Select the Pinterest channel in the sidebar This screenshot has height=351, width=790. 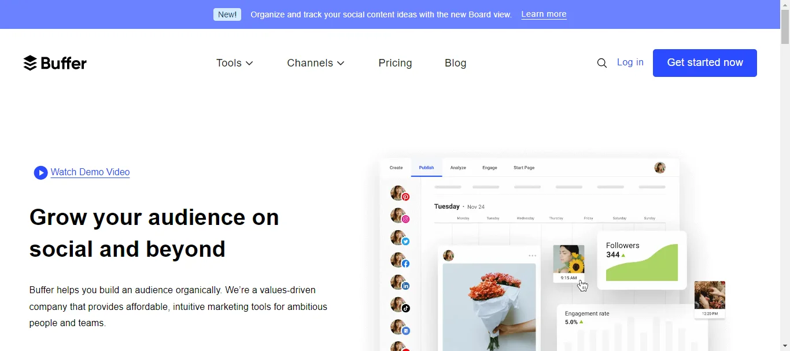[x=400, y=194]
